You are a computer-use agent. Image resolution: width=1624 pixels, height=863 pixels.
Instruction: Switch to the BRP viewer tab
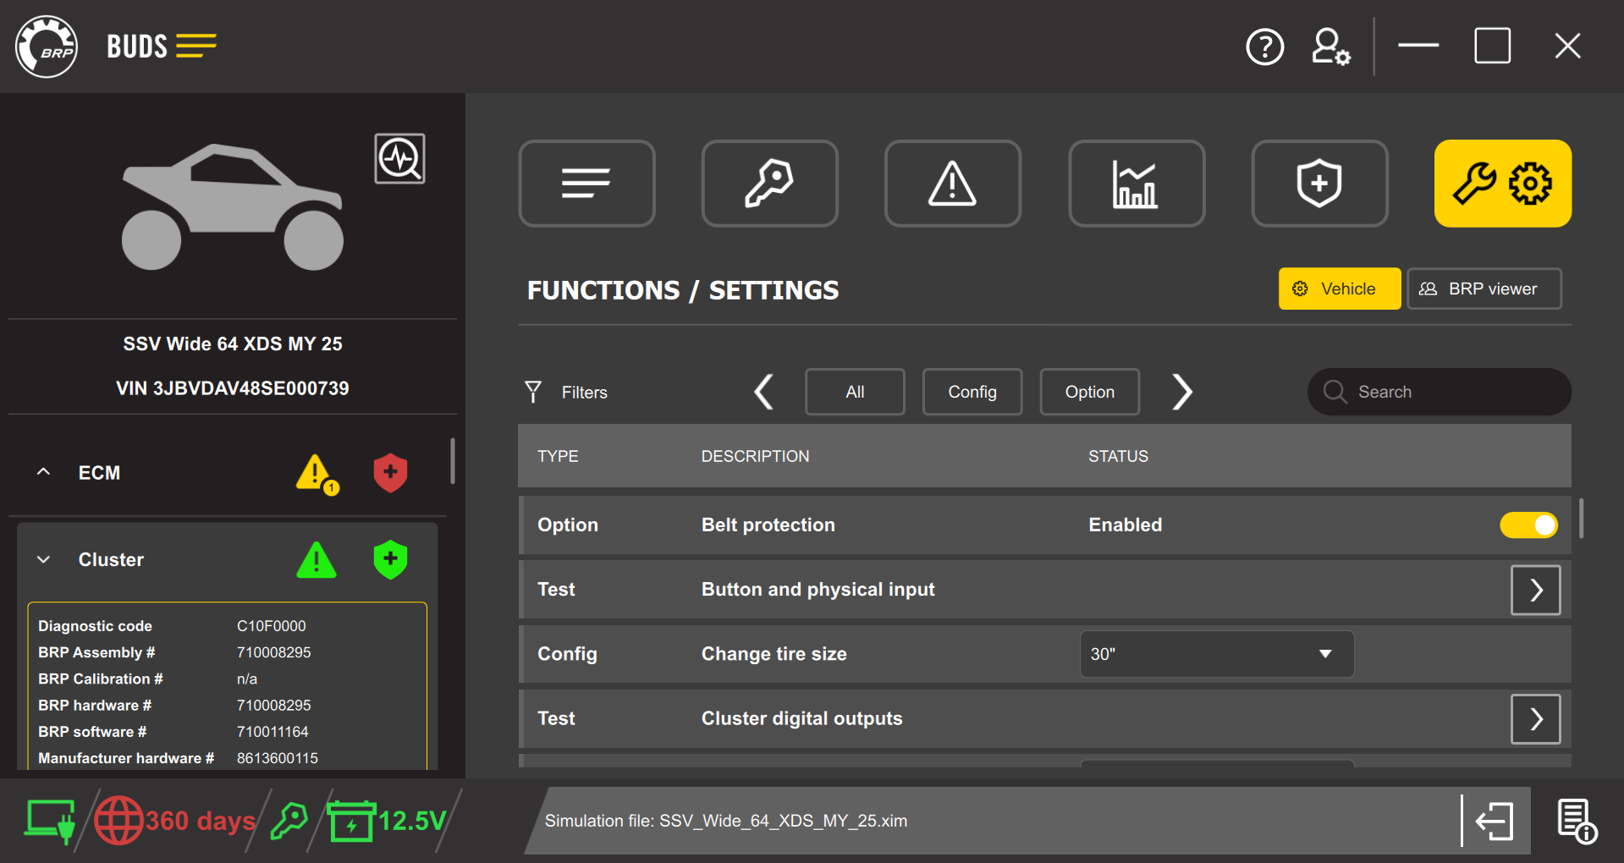(1484, 289)
